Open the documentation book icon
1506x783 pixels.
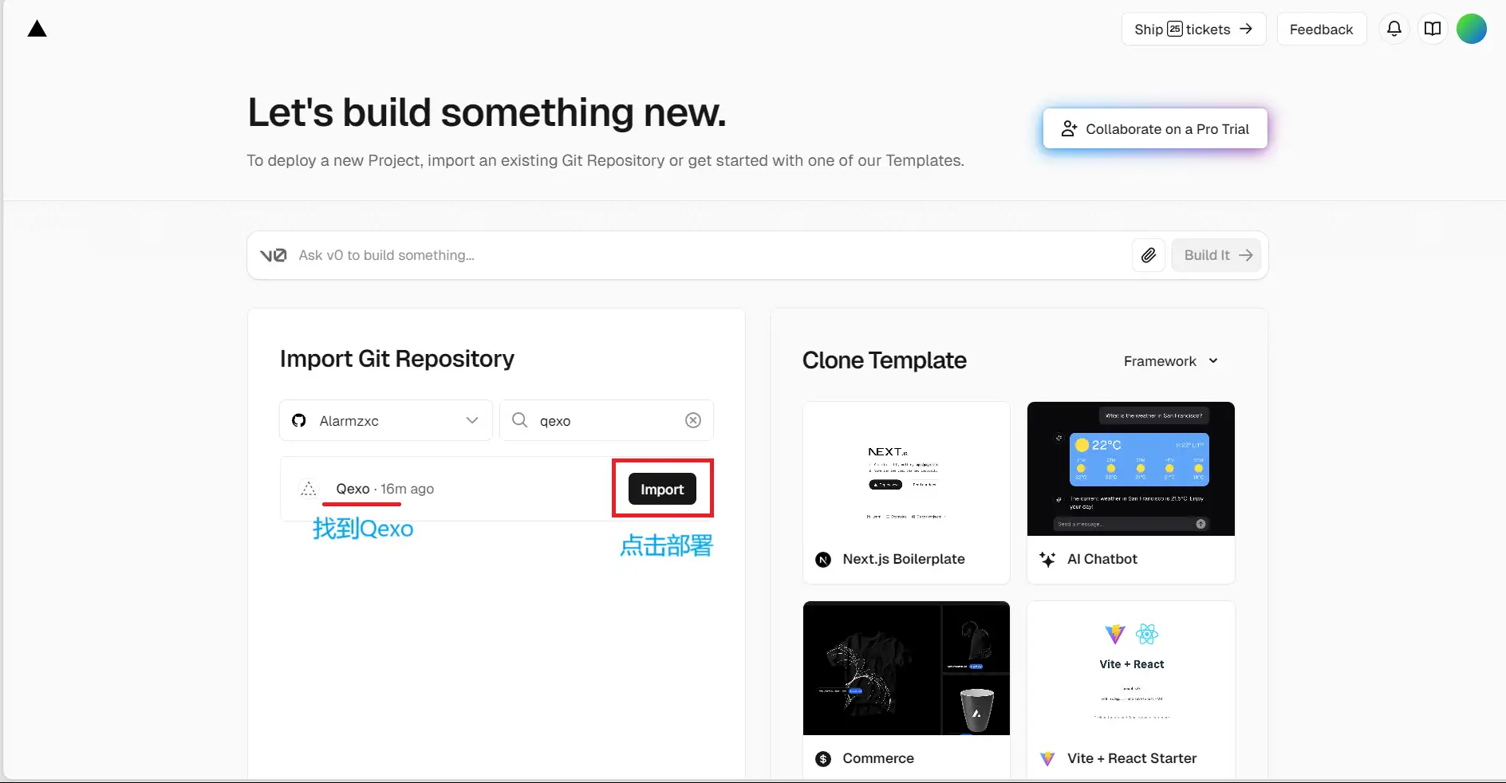[1433, 30]
